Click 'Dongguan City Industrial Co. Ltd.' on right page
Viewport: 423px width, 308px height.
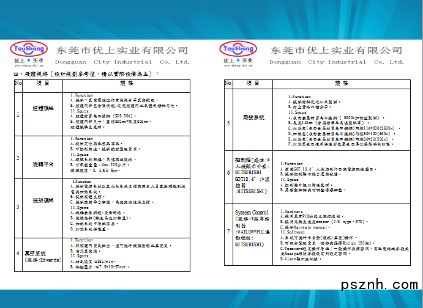pos(335,62)
